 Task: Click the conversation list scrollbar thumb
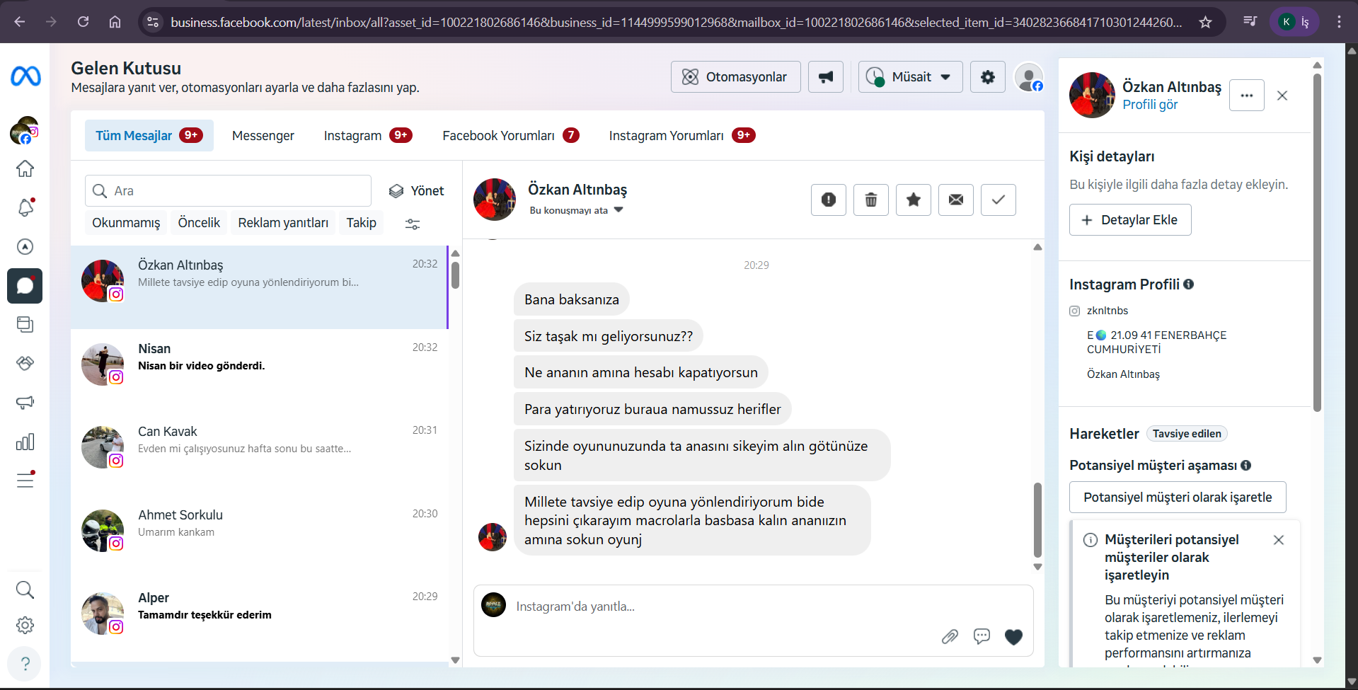click(455, 275)
